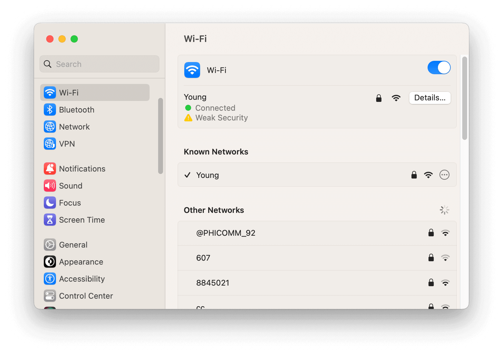This screenshot has width=503, height=354.
Task: Click the signal icon for network 607
Action: tap(445, 258)
